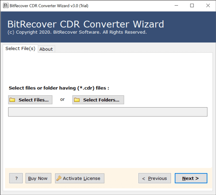Open the About tab
The width and height of the screenshot is (216, 195).
46,49
